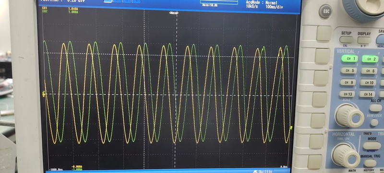Tap the ALL CH key
This screenshot has height=173, width=384.
coord(376,107)
